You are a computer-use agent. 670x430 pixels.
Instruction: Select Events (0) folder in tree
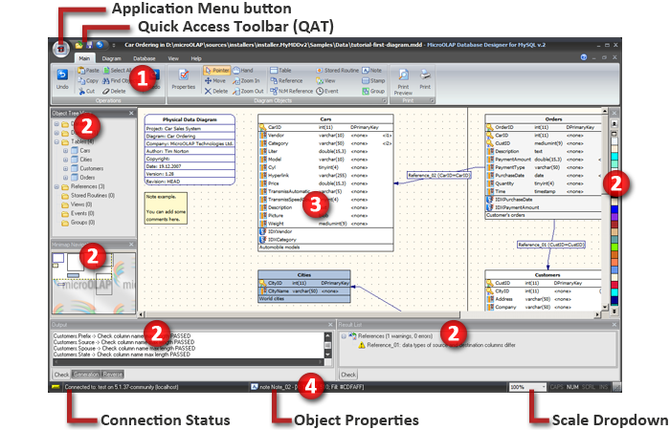78,213
